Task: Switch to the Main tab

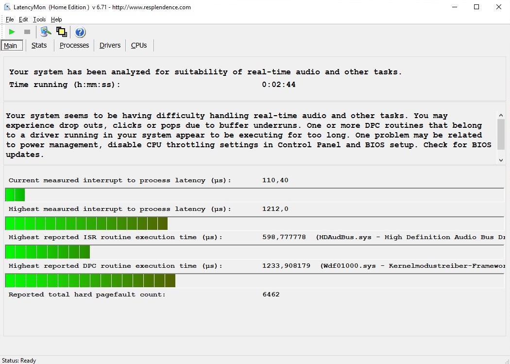Action: (x=10, y=46)
